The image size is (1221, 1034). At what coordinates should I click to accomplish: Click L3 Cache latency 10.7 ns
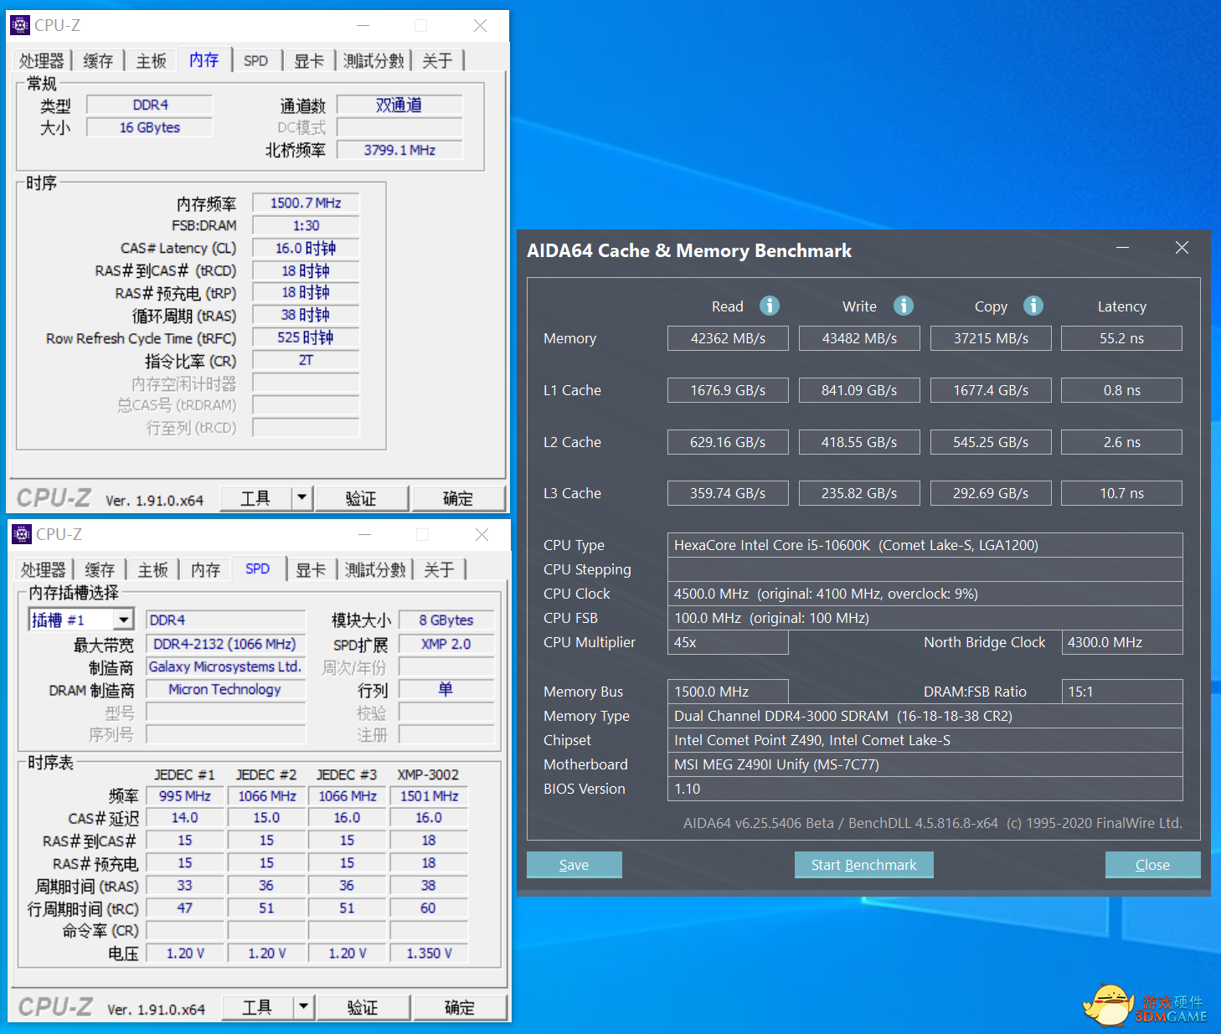(1122, 493)
